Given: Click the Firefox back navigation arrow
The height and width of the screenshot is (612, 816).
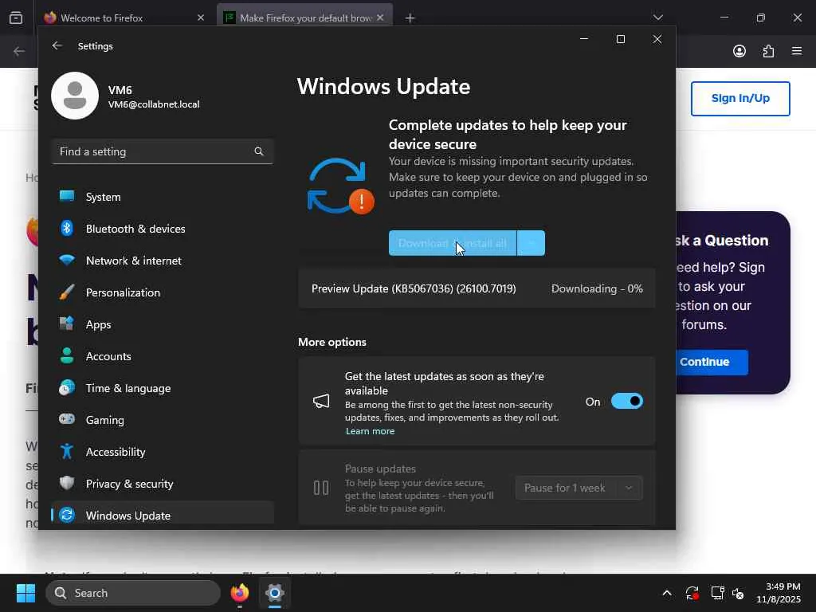Looking at the screenshot, I should pyautogui.click(x=19, y=51).
